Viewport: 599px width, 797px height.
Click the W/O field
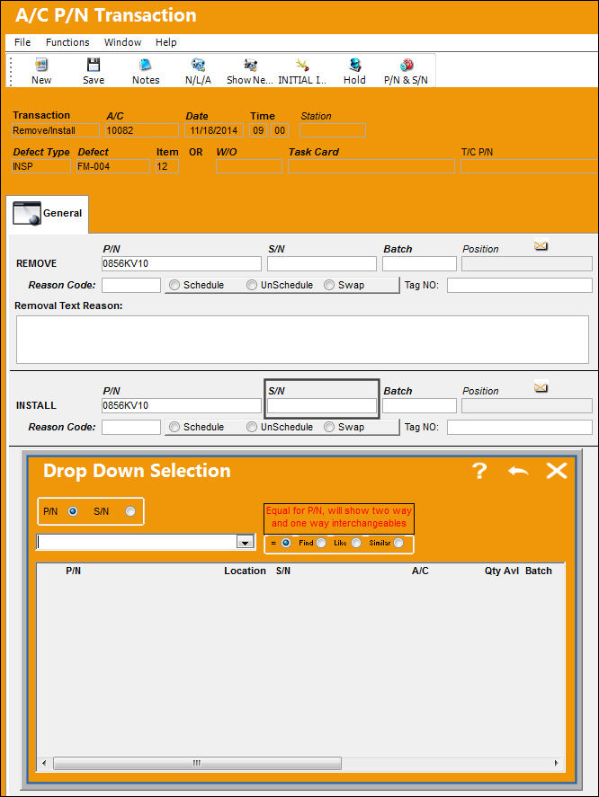point(249,166)
